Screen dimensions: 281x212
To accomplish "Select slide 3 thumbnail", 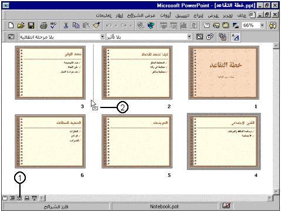I will pyautogui.click(x=50, y=73).
